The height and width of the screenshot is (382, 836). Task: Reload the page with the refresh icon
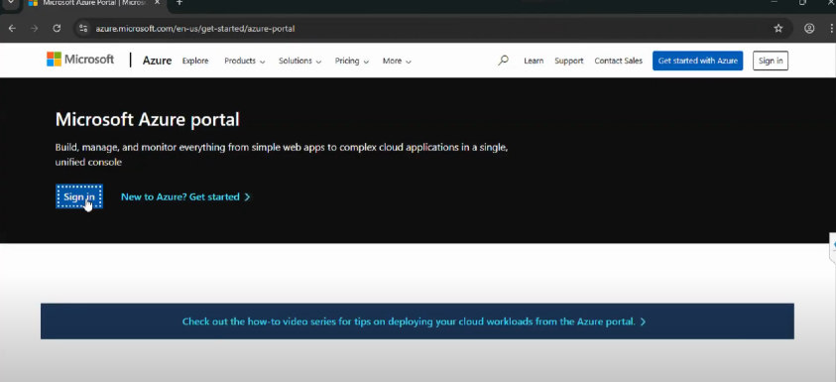(57, 28)
